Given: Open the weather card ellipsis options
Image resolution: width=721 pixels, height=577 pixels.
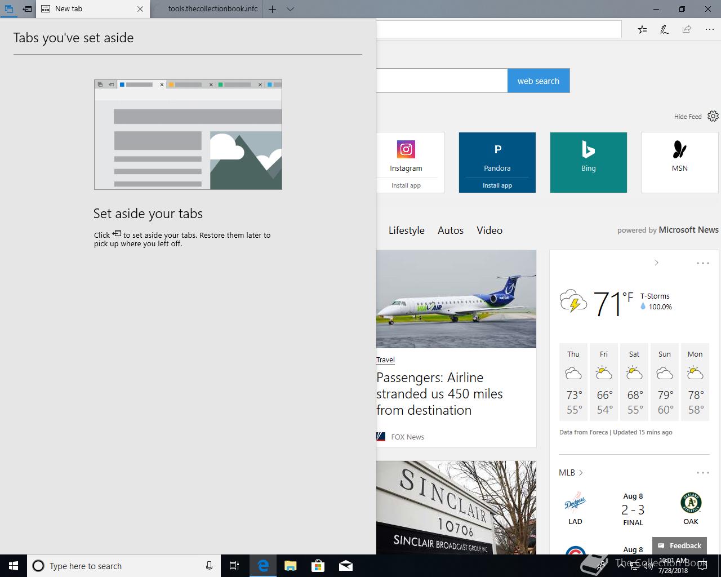Looking at the screenshot, I should pyautogui.click(x=702, y=263).
